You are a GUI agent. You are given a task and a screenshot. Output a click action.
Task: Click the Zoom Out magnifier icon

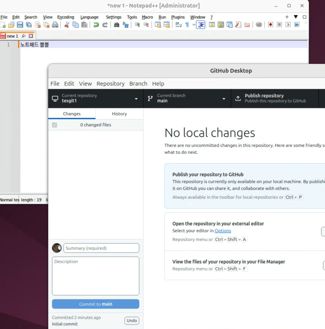[146, 25]
